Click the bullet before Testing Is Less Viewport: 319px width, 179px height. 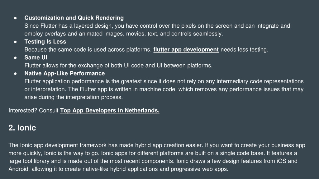[15, 42]
